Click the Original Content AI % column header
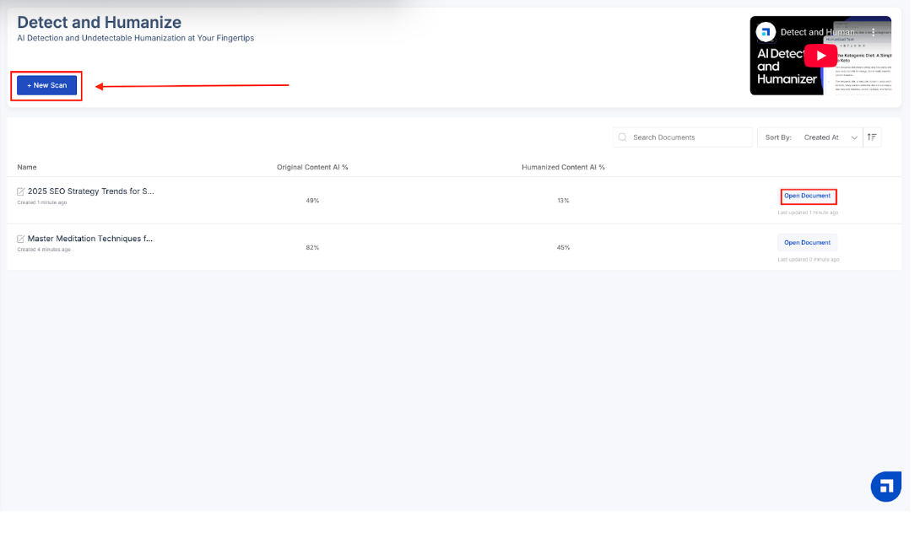The height and width of the screenshot is (533, 920). pyautogui.click(x=312, y=167)
